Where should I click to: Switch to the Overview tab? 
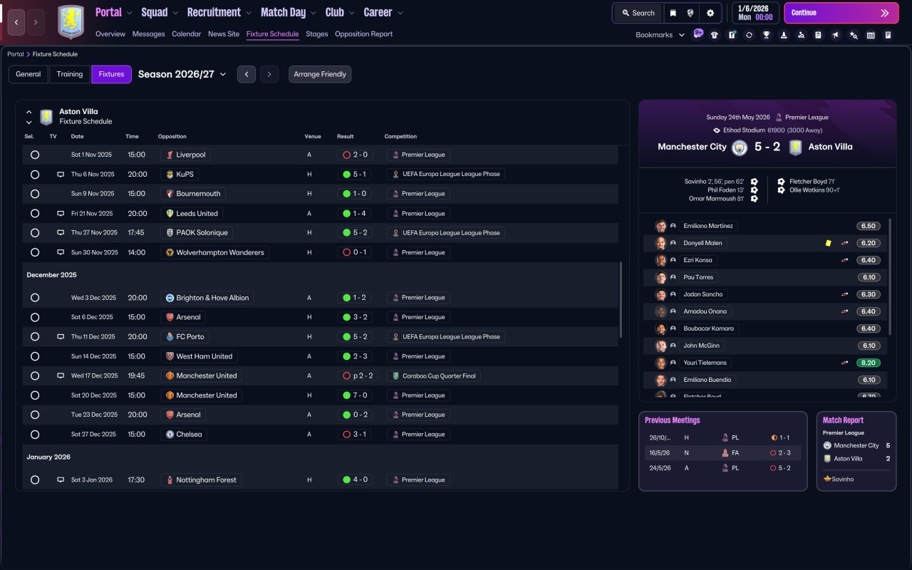(110, 34)
